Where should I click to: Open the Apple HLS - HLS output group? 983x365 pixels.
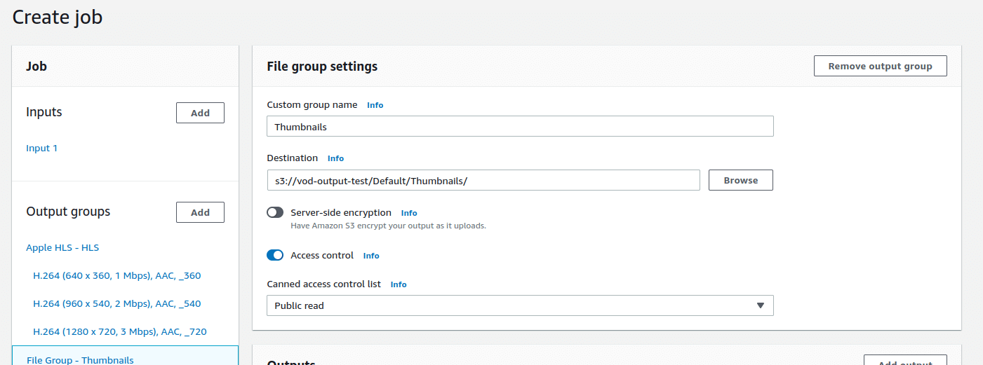[62, 247]
